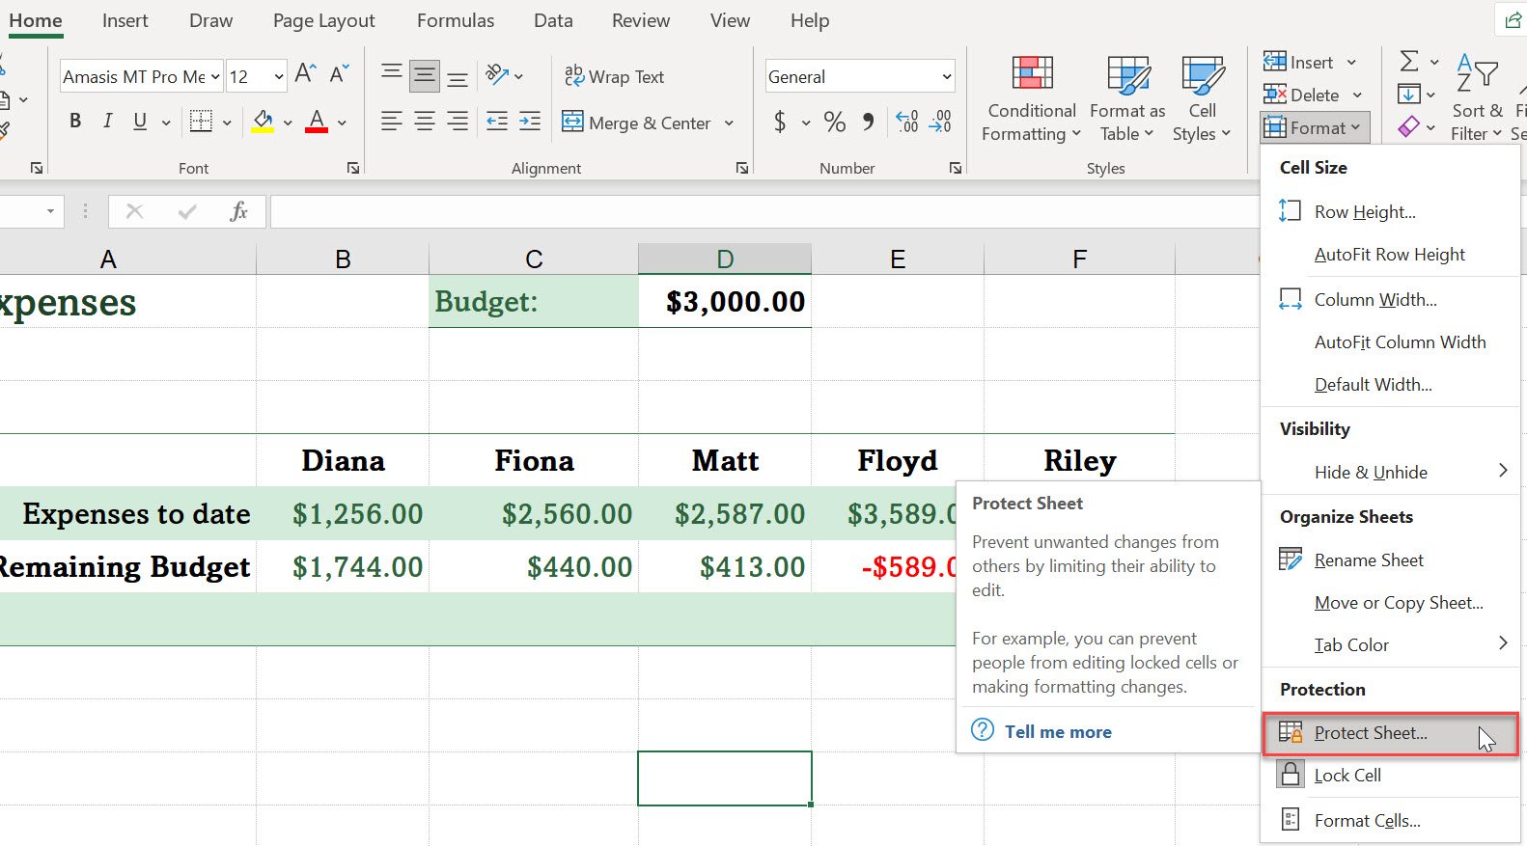Expand Tab Color submenu
This screenshot has height=846, width=1527.
(x=1390, y=644)
